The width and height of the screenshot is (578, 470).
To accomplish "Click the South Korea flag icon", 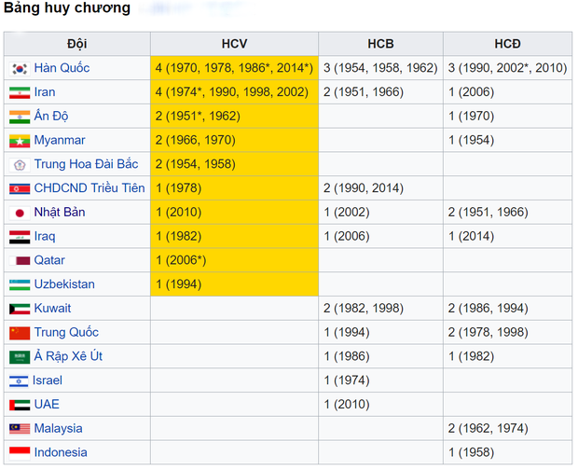I will click(20, 68).
